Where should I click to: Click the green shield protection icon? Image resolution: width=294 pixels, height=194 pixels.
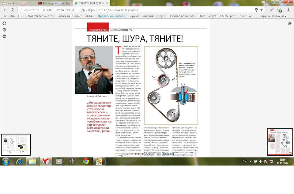[279, 10]
